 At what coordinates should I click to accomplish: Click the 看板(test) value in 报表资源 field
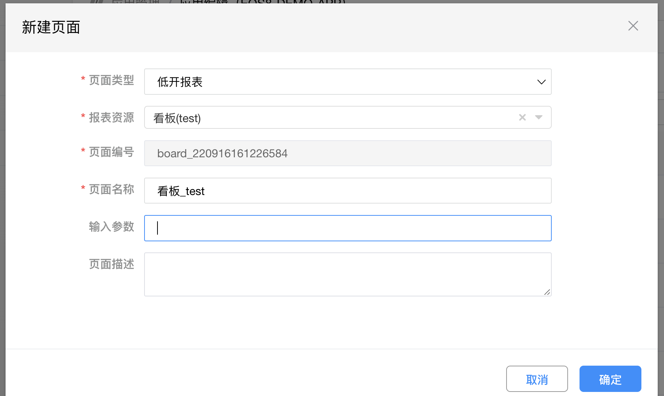click(177, 118)
